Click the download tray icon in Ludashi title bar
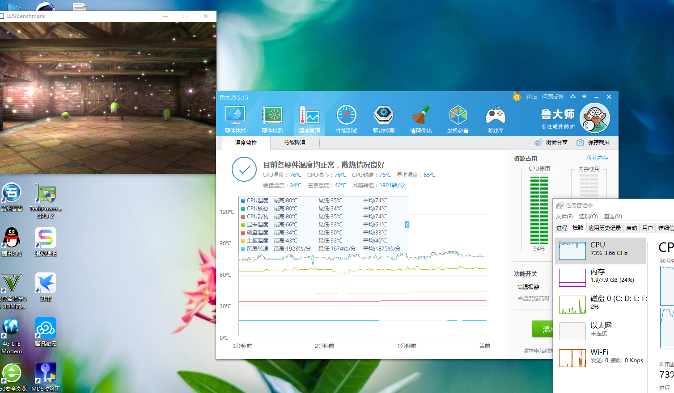The width and height of the screenshot is (674, 393). click(573, 96)
